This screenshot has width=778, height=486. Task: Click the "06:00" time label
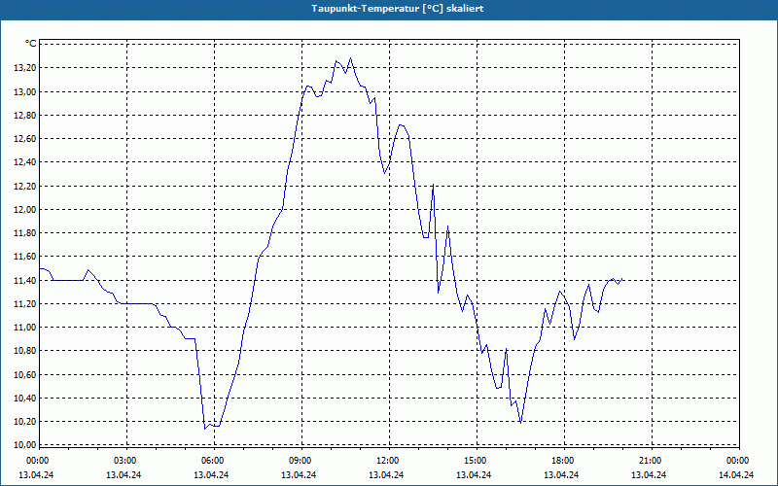click(213, 461)
